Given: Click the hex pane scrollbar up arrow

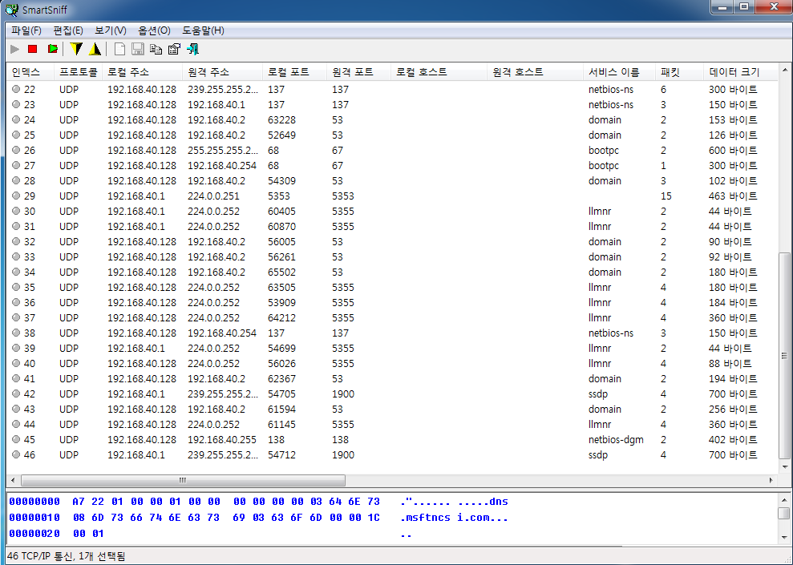Looking at the screenshot, I should click(x=784, y=500).
